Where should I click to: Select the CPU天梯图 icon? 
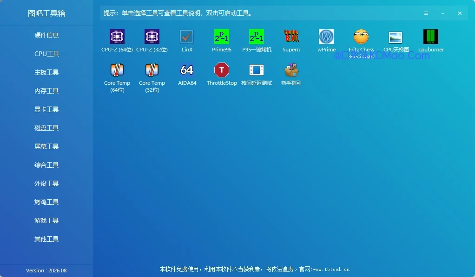396,38
